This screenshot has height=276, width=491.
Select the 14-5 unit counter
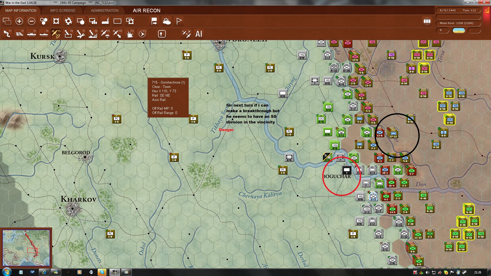pos(392,209)
